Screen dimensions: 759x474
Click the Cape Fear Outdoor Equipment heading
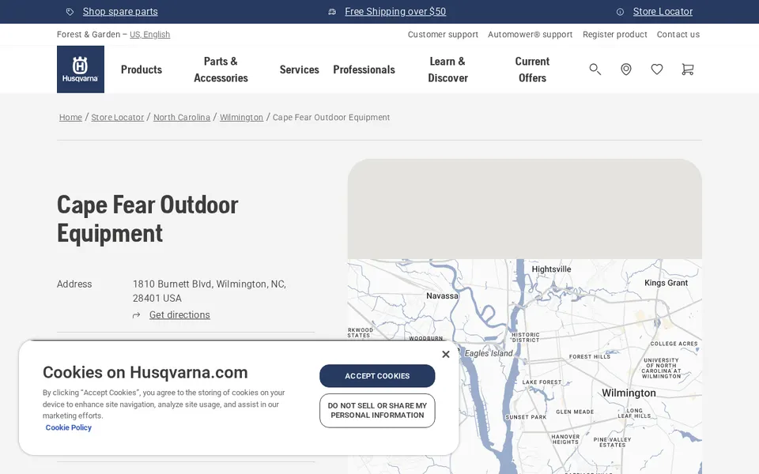148,219
